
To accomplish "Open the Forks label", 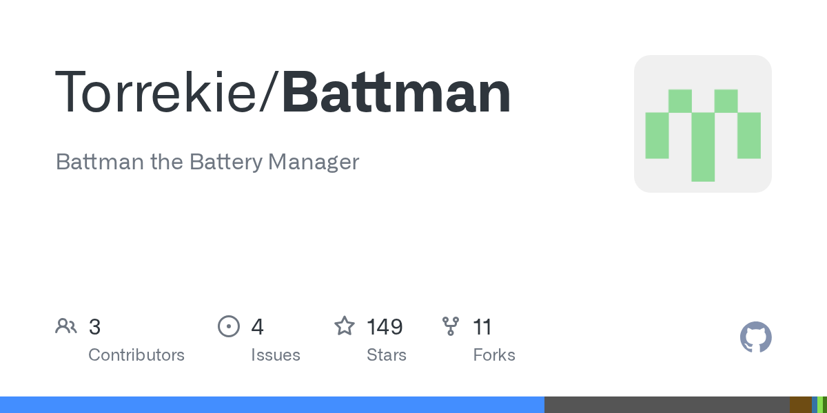I will (494, 355).
